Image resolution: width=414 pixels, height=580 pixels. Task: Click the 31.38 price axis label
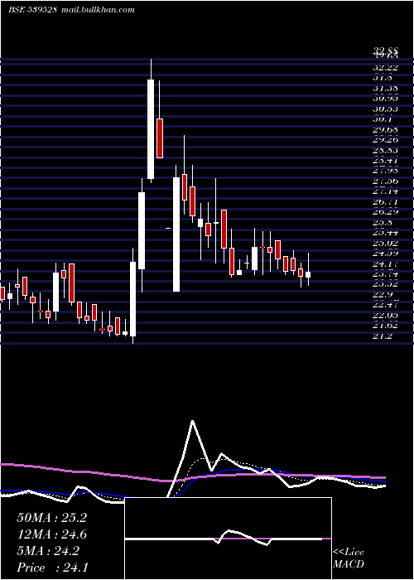click(386, 89)
